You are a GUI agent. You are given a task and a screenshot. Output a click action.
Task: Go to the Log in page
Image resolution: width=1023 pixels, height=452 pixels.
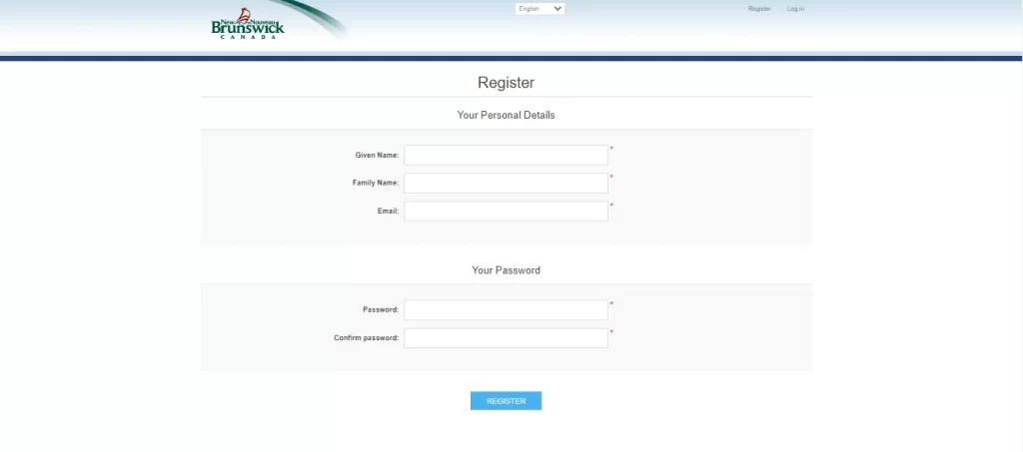pyautogui.click(x=795, y=9)
